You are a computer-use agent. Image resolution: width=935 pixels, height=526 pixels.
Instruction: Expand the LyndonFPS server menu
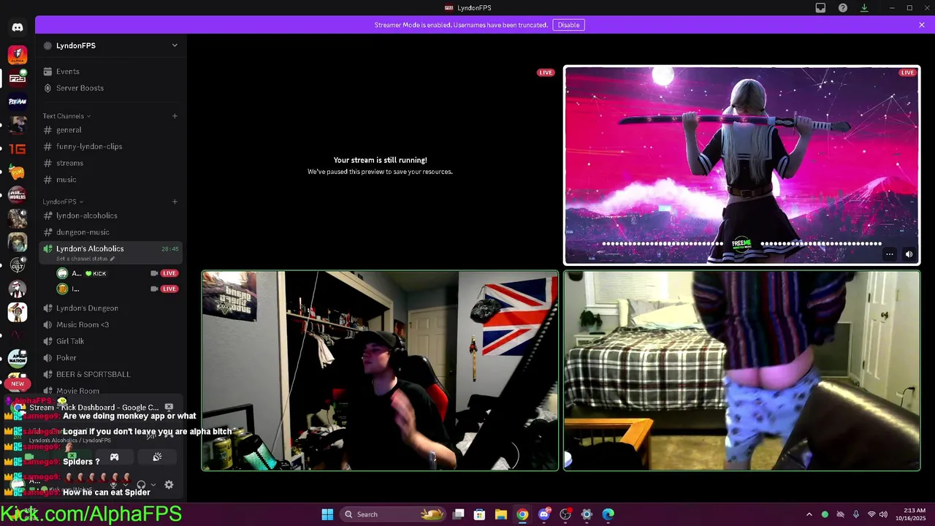coord(175,45)
